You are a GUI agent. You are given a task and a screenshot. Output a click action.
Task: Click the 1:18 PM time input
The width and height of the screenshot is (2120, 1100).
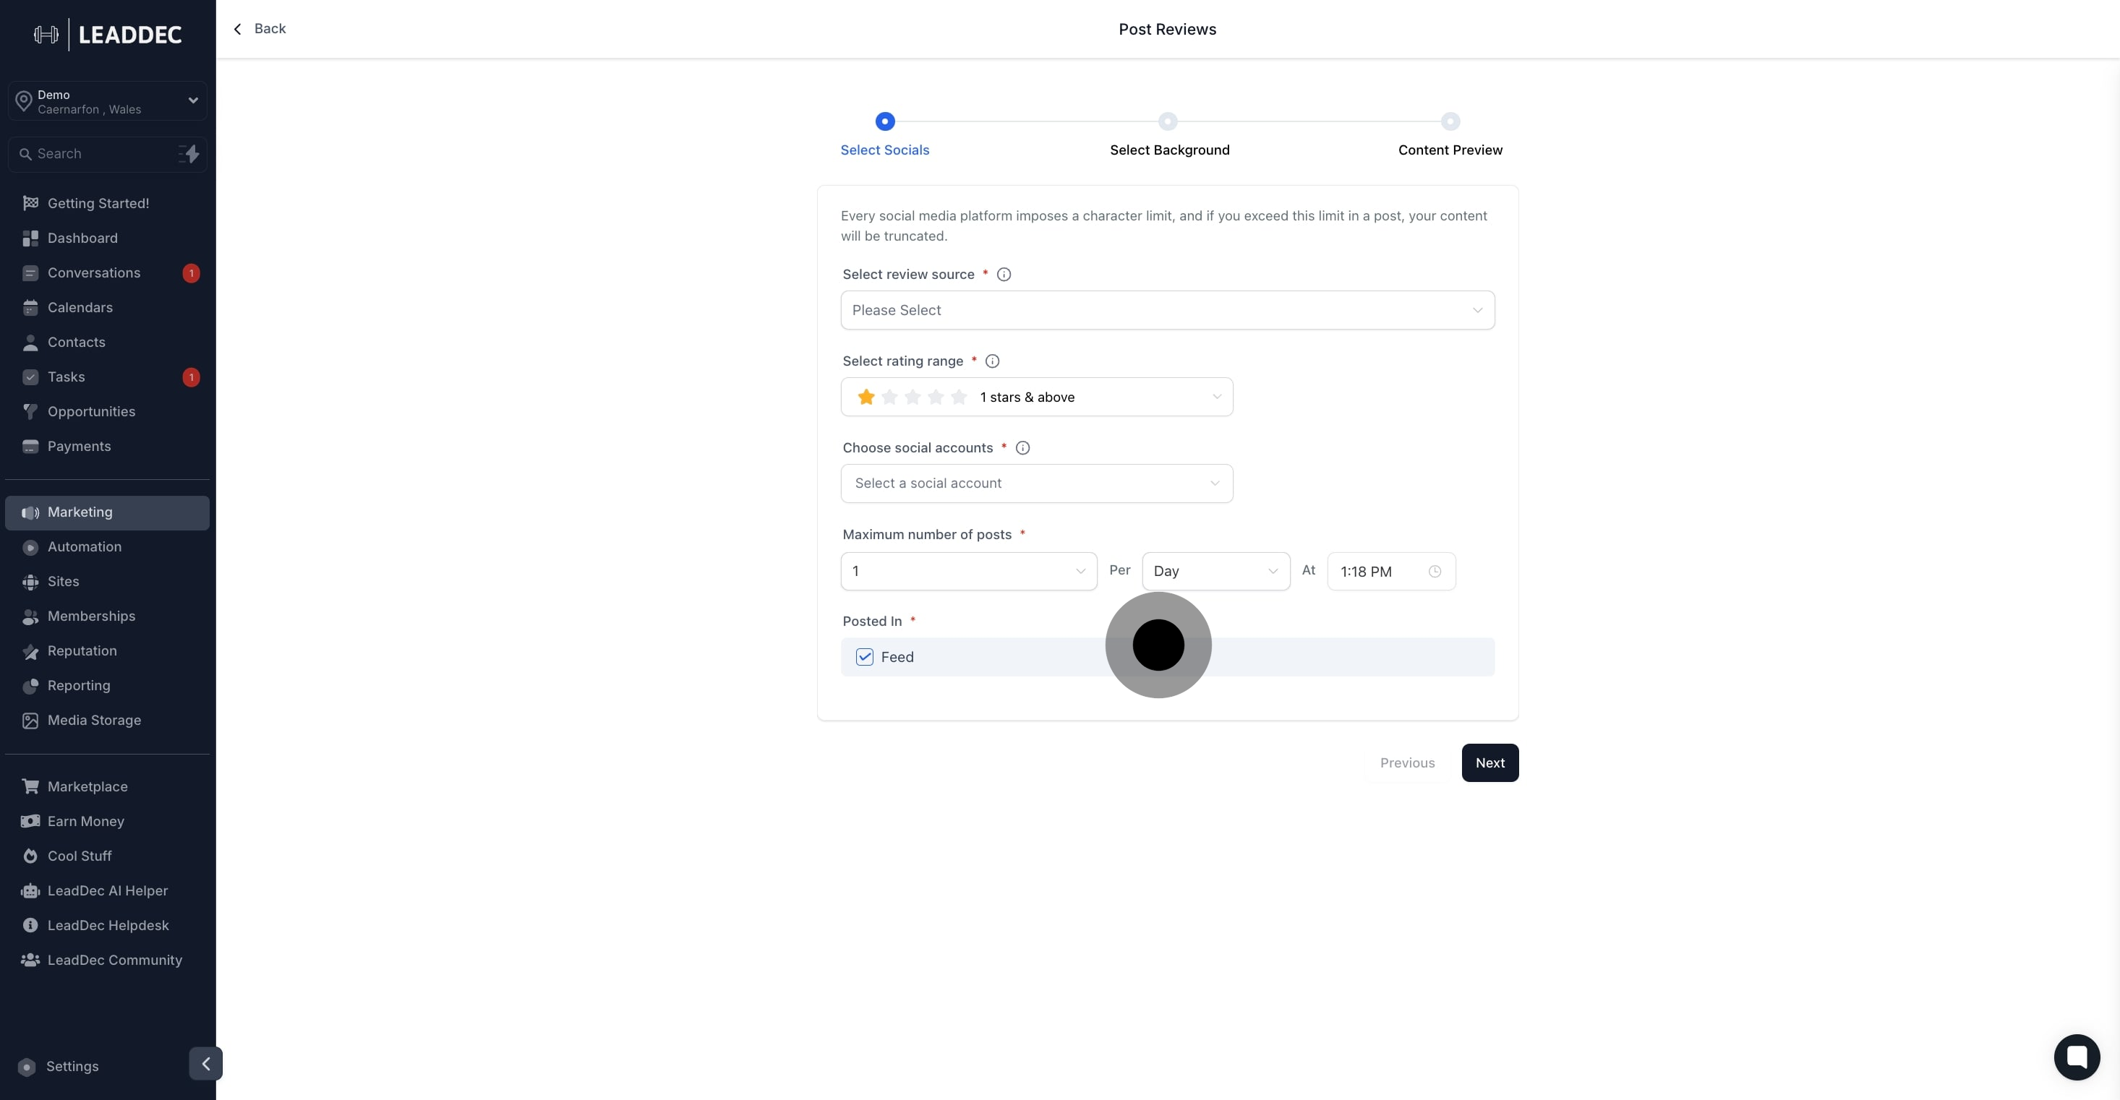(x=1391, y=572)
